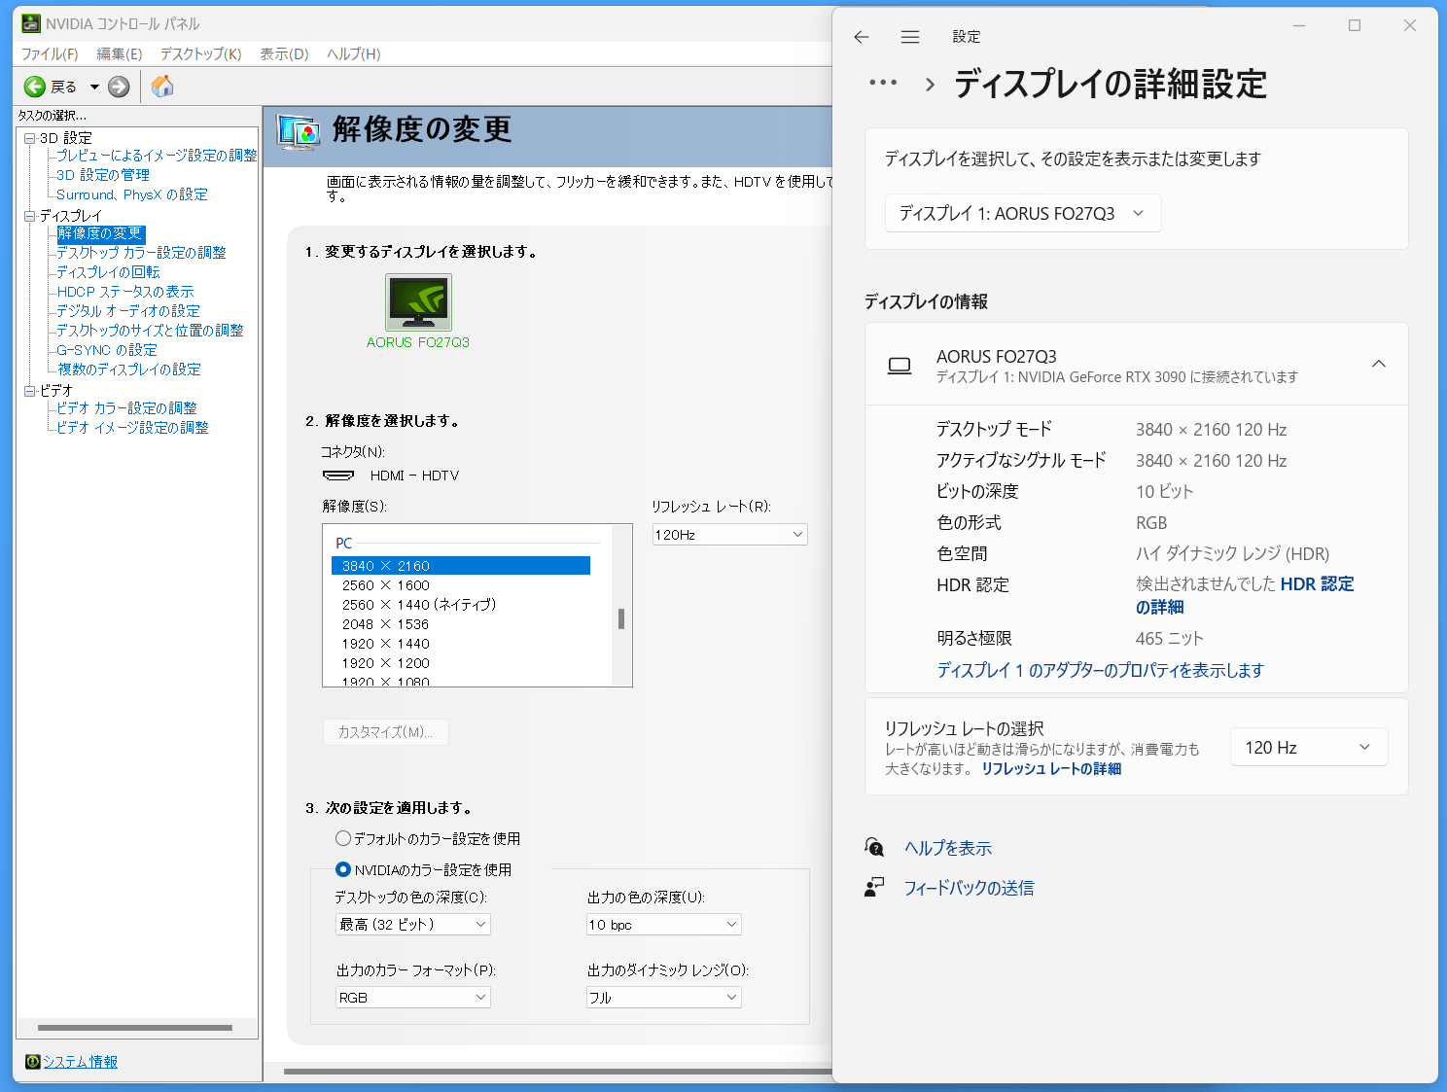Open ディスプレイ 1 のアダプターのプロパティ link

point(1100,670)
